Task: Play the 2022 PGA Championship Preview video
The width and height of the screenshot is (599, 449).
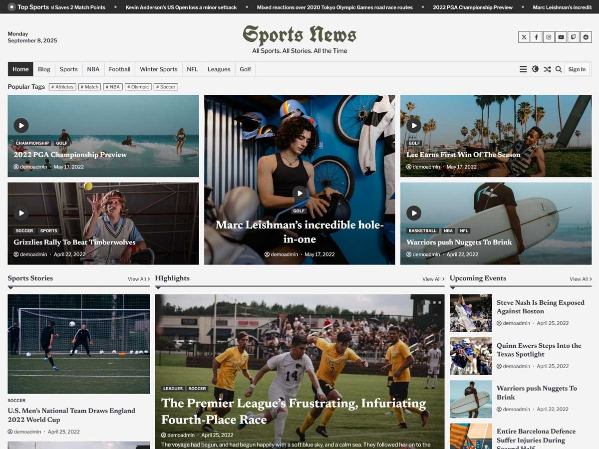Action: pyautogui.click(x=21, y=125)
